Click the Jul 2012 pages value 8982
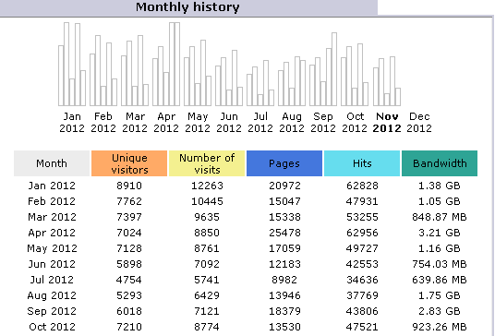The height and width of the screenshot is (336, 495). tap(284, 280)
